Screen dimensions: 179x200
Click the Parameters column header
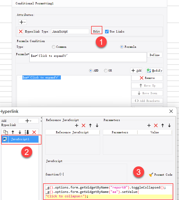click(120, 132)
